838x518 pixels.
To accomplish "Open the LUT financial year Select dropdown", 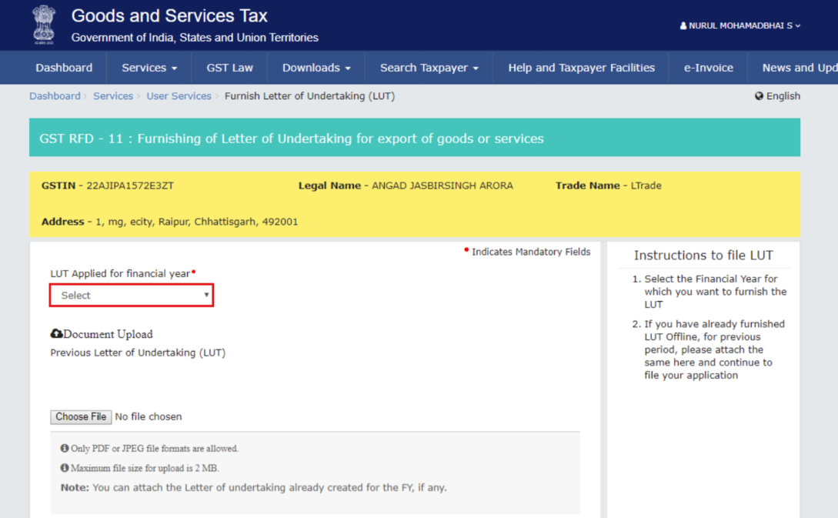I will coord(132,296).
